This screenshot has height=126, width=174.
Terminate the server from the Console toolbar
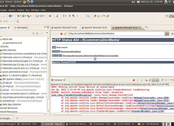134,80
